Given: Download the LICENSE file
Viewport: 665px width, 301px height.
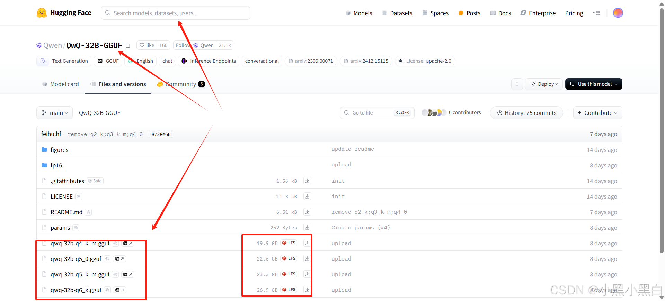Looking at the screenshot, I should 307,196.
